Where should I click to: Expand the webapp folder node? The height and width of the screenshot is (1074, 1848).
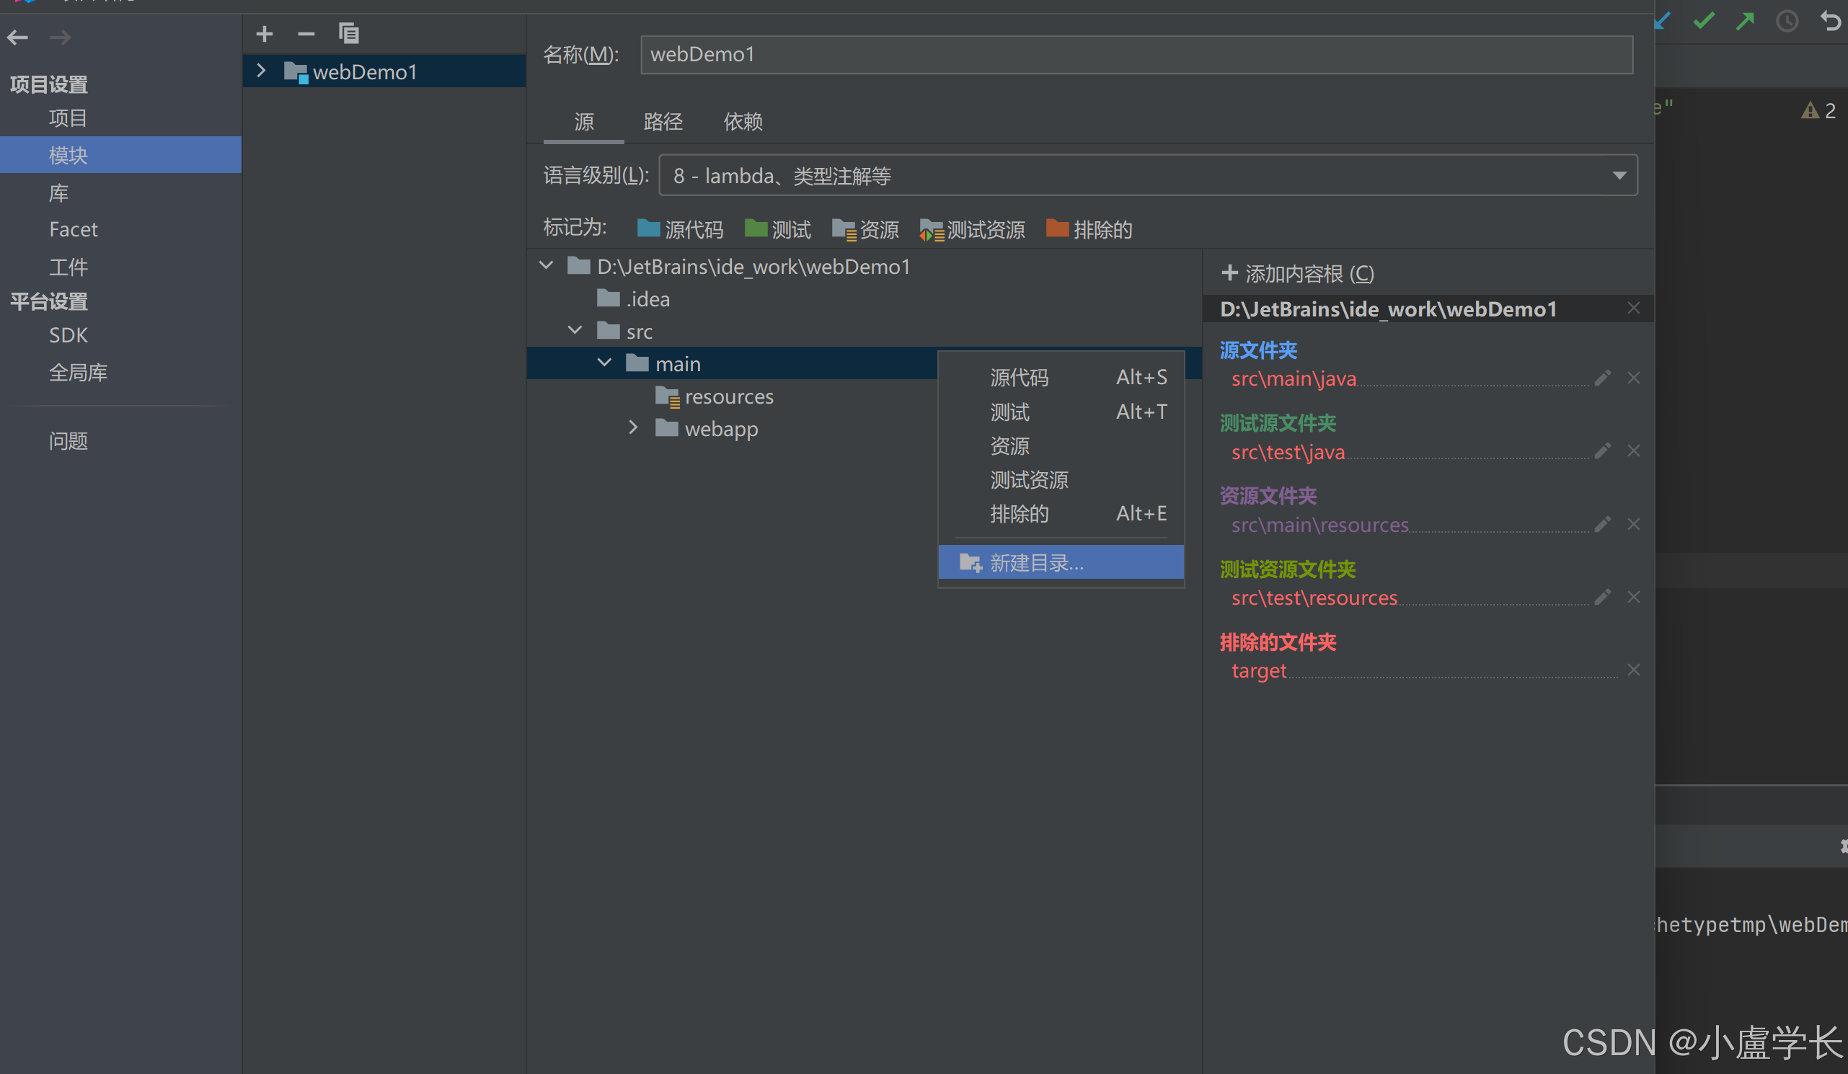pos(634,428)
